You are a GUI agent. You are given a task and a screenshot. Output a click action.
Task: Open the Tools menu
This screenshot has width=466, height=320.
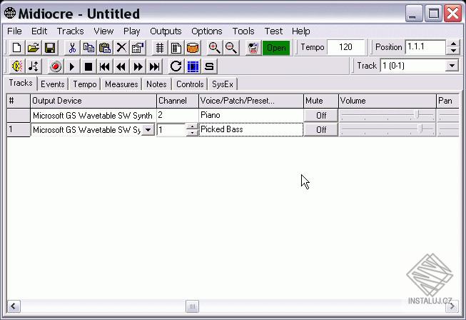[243, 31]
